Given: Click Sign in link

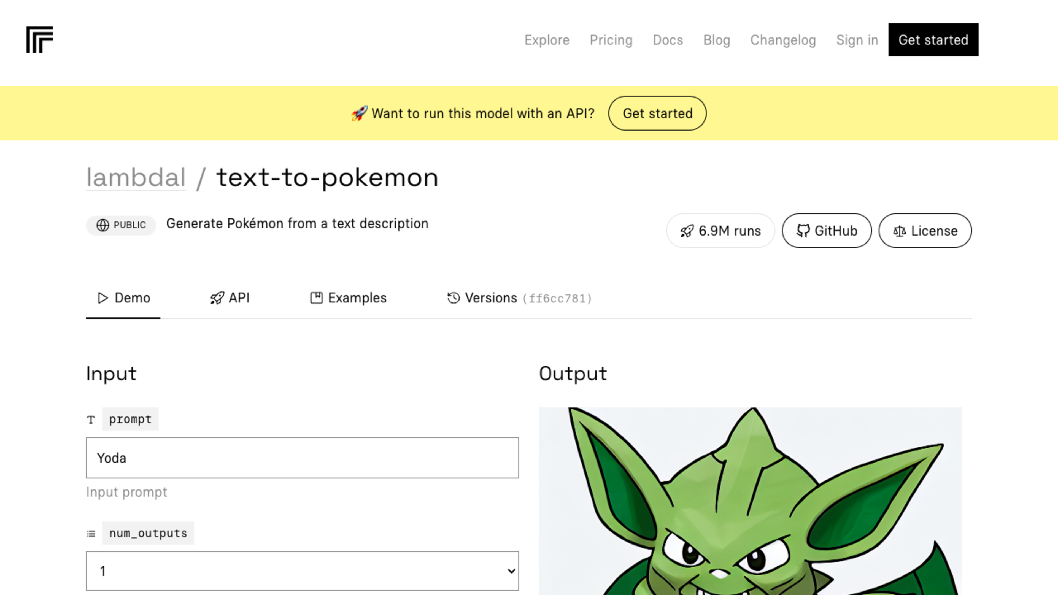Looking at the screenshot, I should point(857,40).
